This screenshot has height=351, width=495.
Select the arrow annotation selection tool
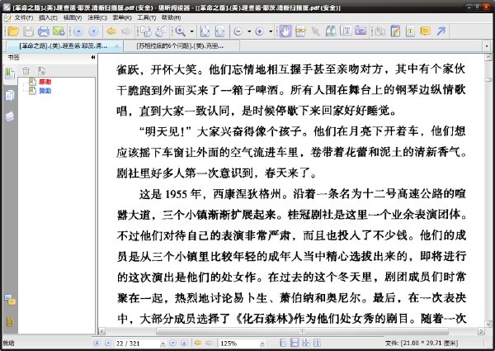pos(315,31)
